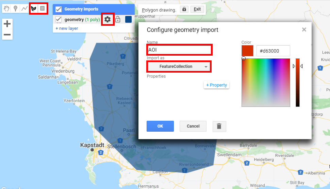Viewport: 330px width, 189px height.
Task: Toggle Geometry Imports checkbox
Action: click(x=59, y=9)
